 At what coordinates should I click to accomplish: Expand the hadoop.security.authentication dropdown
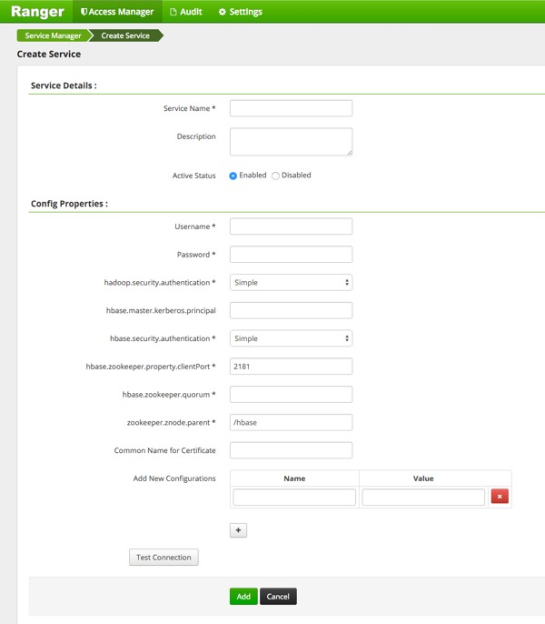pos(291,283)
